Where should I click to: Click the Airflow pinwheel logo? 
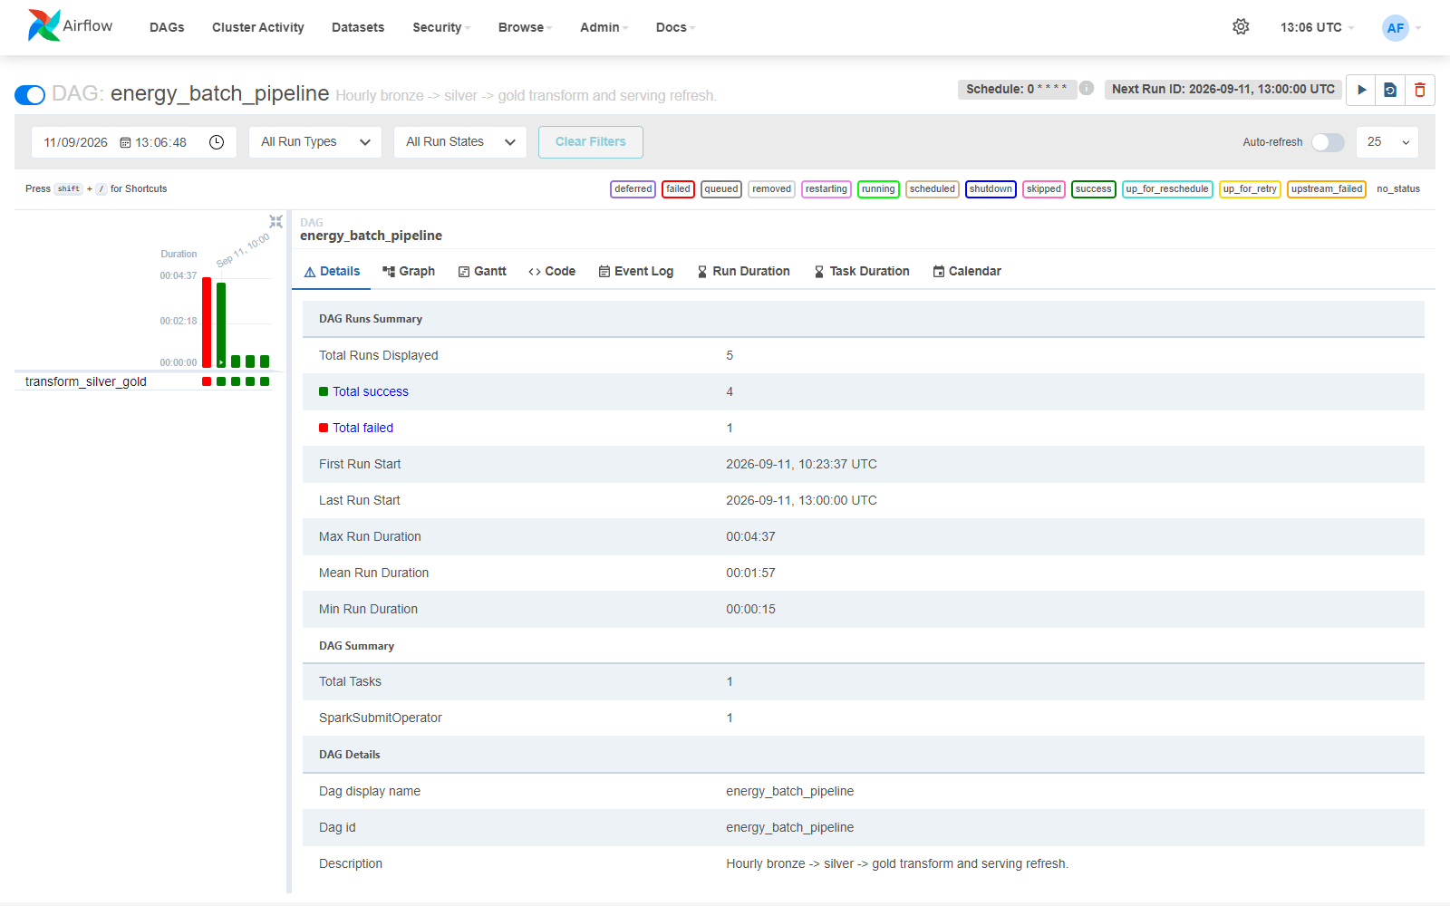pos(43,25)
